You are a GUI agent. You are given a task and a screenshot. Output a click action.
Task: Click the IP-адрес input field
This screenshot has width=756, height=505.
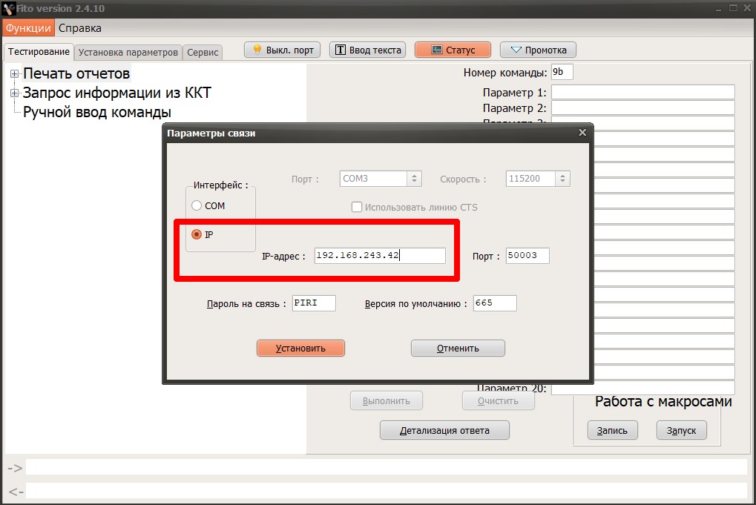pos(379,256)
